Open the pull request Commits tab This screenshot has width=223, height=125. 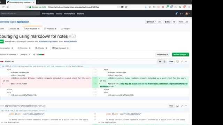click(x=24, y=48)
